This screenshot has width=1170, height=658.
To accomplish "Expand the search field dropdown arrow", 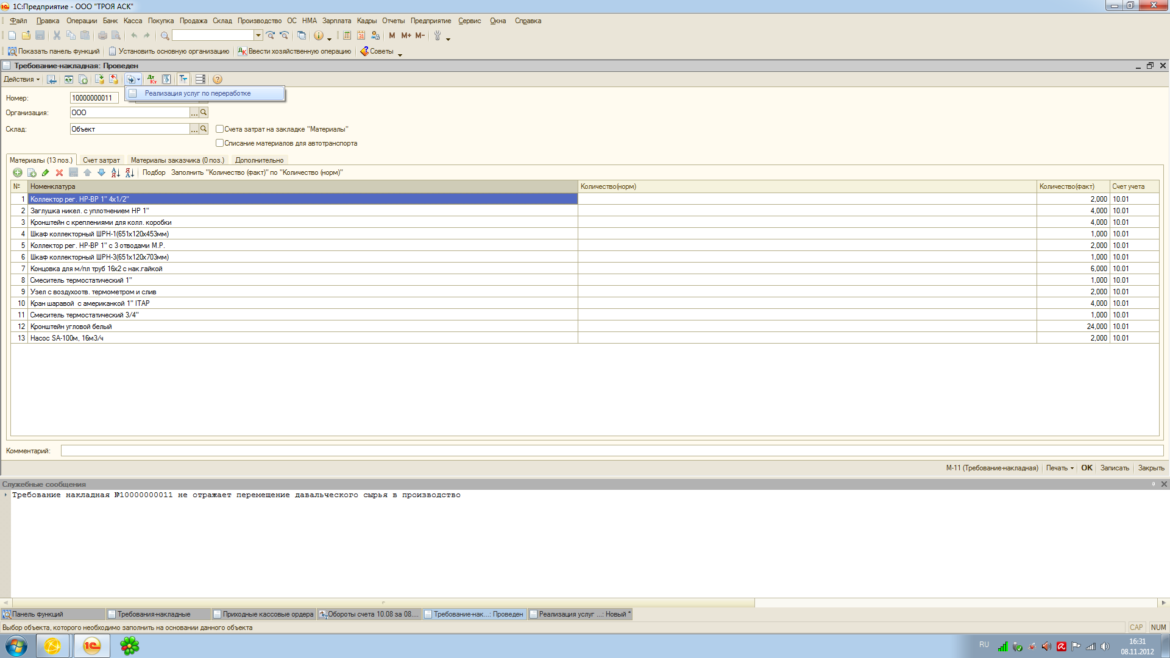I will (258, 35).
